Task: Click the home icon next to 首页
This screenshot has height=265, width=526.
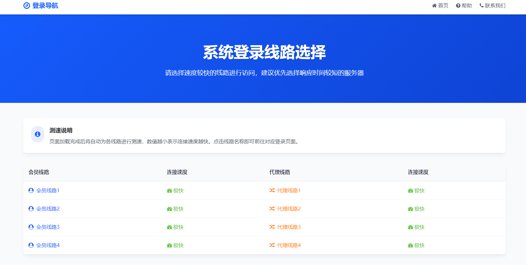Action: (x=434, y=6)
